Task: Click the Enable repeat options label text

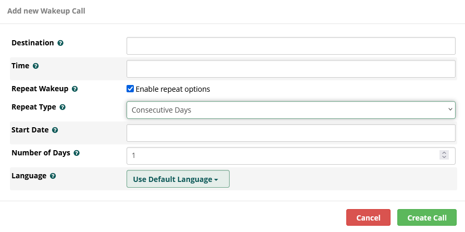Action: tap(173, 89)
